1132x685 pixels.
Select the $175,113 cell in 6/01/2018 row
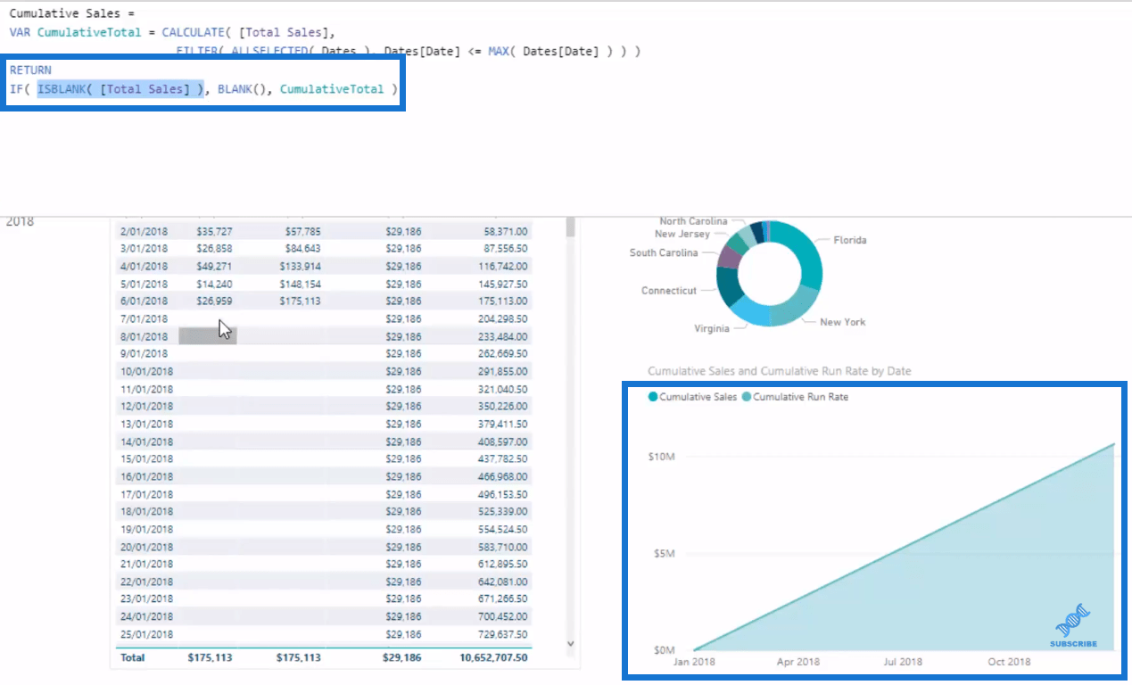point(301,301)
